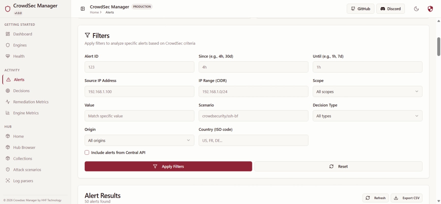Open the Origin dropdown
The width and height of the screenshot is (441, 204).
click(139, 140)
